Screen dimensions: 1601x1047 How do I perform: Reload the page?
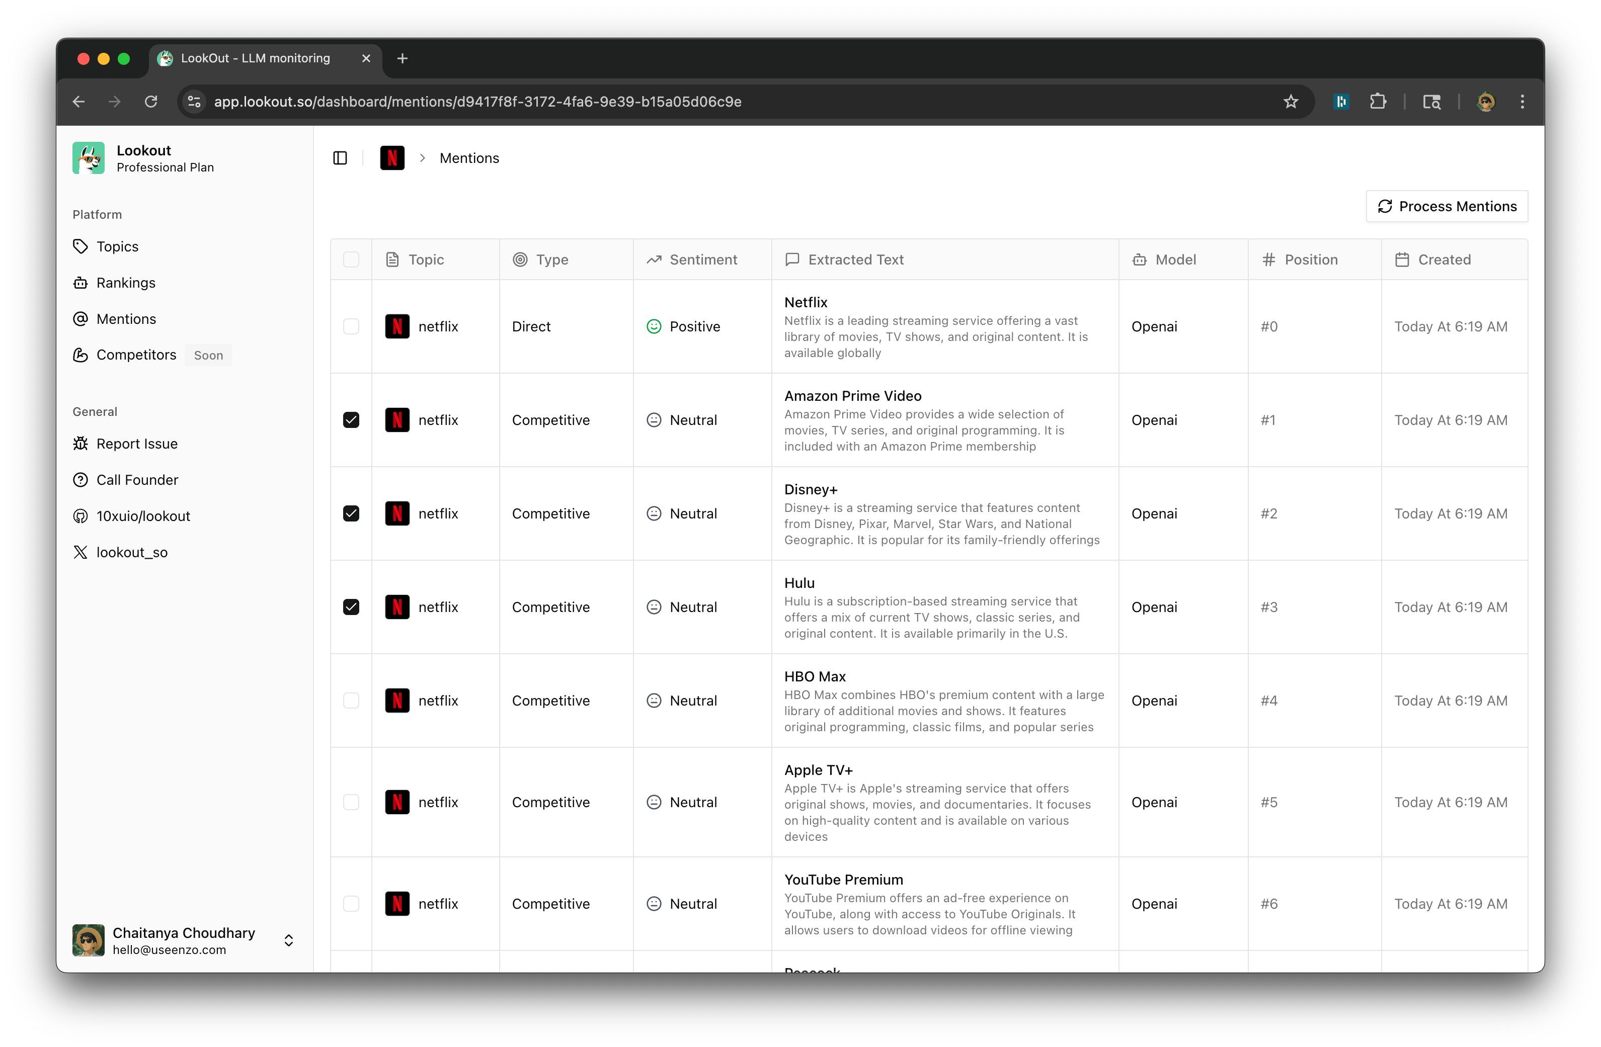point(151,102)
